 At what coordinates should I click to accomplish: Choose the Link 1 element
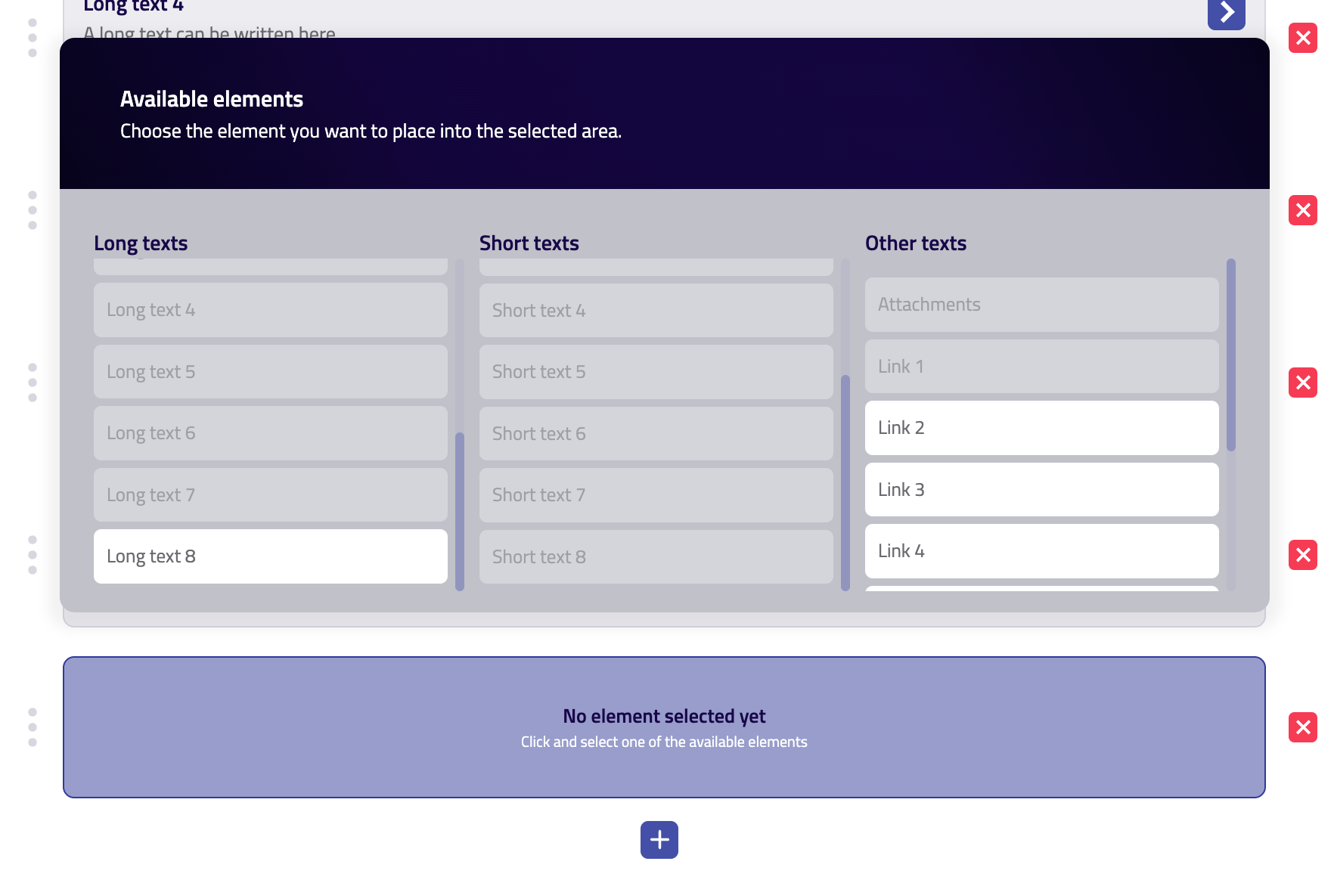(x=1041, y=367)
